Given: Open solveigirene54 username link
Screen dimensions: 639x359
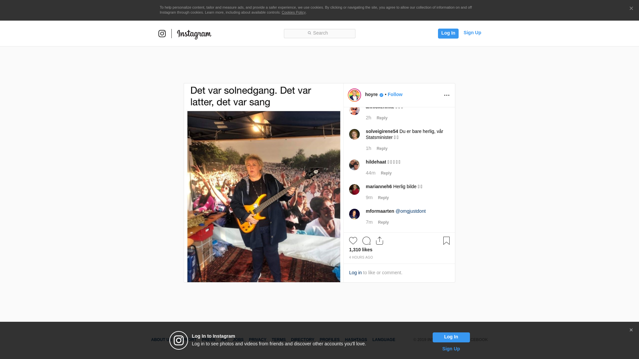Looking at the screenshot, I should (x=382, y=131).
